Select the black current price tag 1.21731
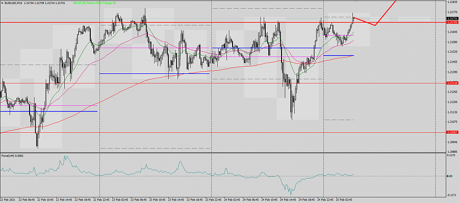The height and width of the screenshot is (203, 459). (x=452, y=18)
